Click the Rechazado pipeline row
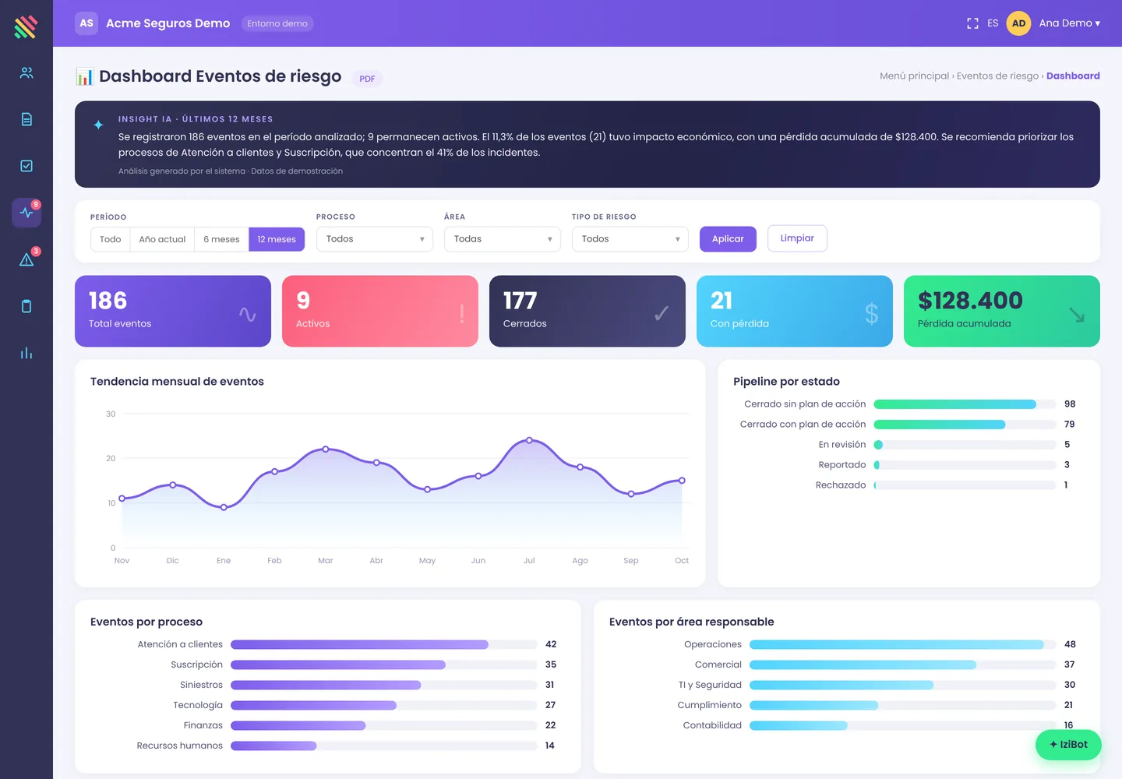 [x=909, y=485]
